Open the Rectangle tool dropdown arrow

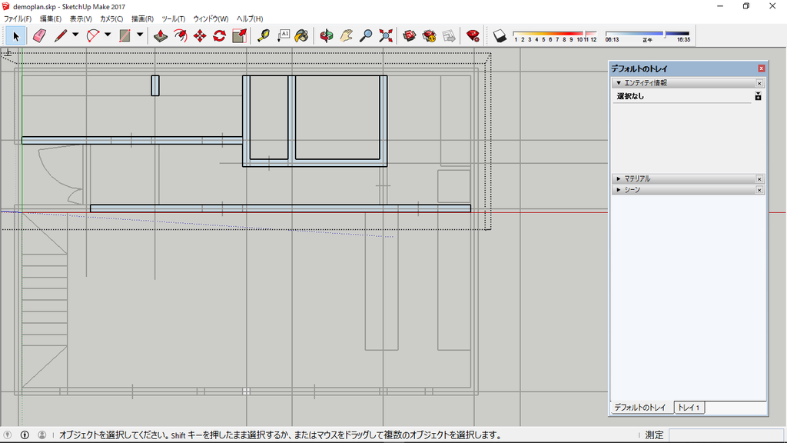click(x=140, y=35)
